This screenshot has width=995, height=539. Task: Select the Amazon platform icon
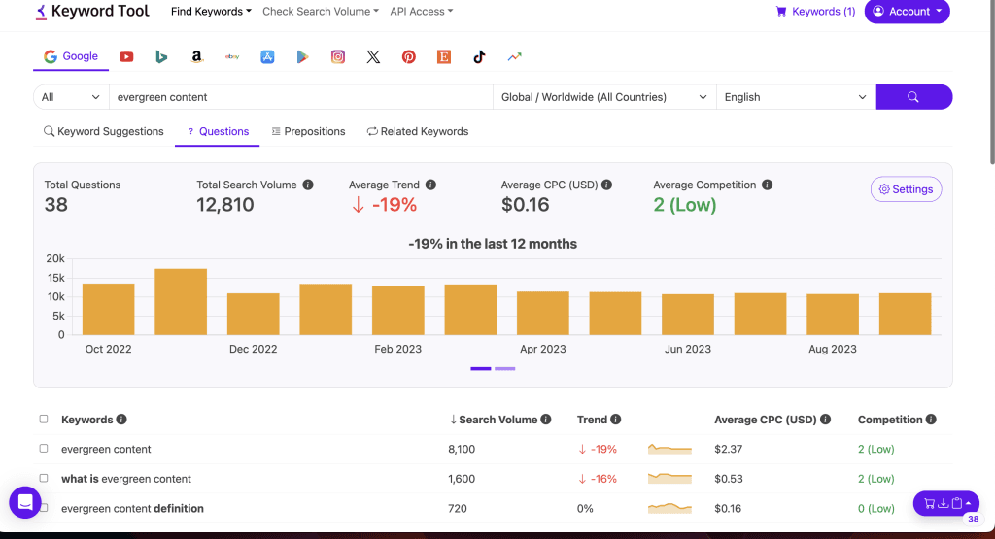point(196,57)
